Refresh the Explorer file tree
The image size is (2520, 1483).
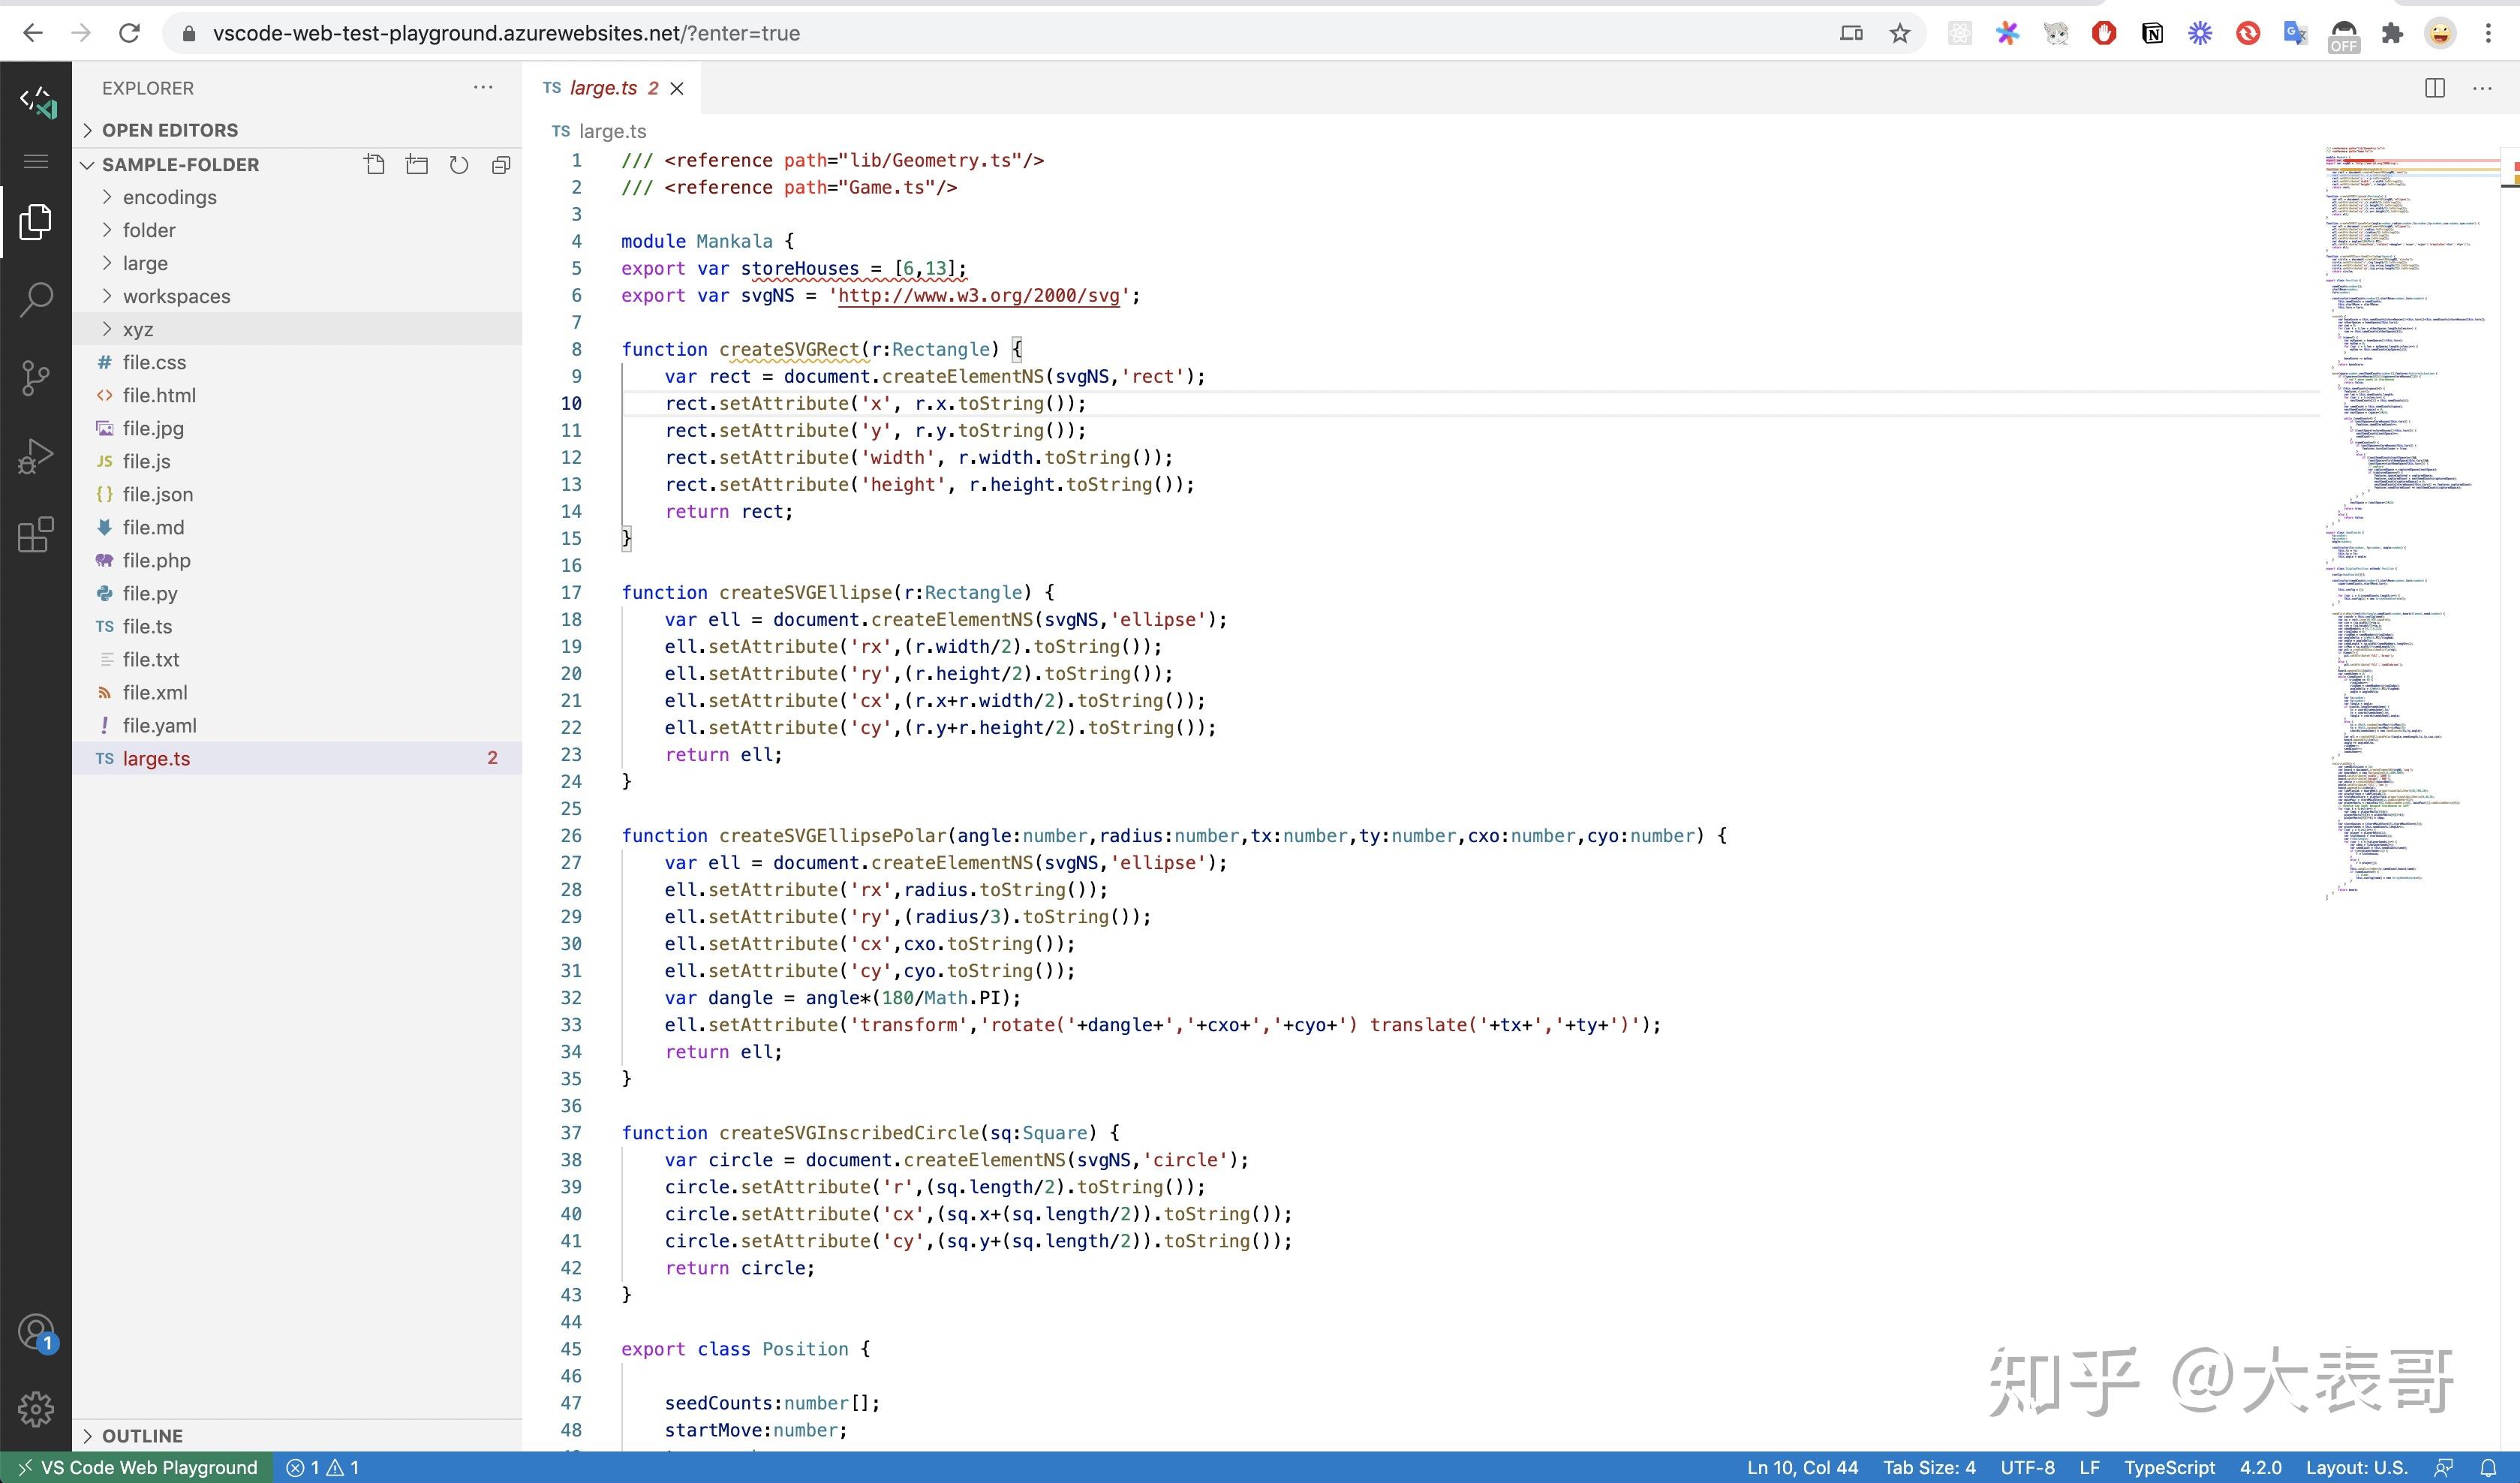459,164
